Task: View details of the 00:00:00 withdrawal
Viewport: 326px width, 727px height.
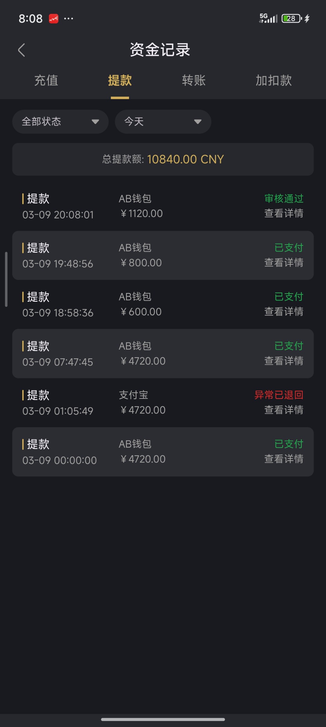Action: [x=284, y=459]
